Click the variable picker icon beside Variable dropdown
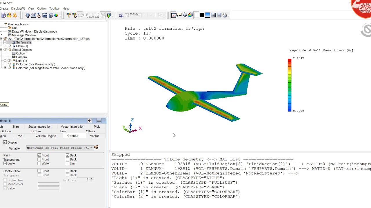Screen dimensions: 371x208 tap(96, 148)
